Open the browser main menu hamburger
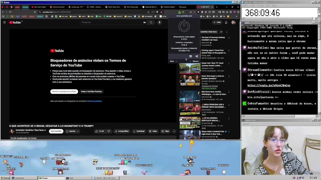This screenshot has height=180, width=321. (238, 12)
